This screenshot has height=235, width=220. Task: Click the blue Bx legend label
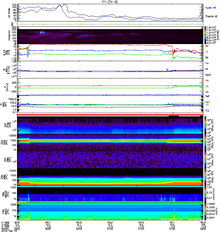click(x=207, y=58)
